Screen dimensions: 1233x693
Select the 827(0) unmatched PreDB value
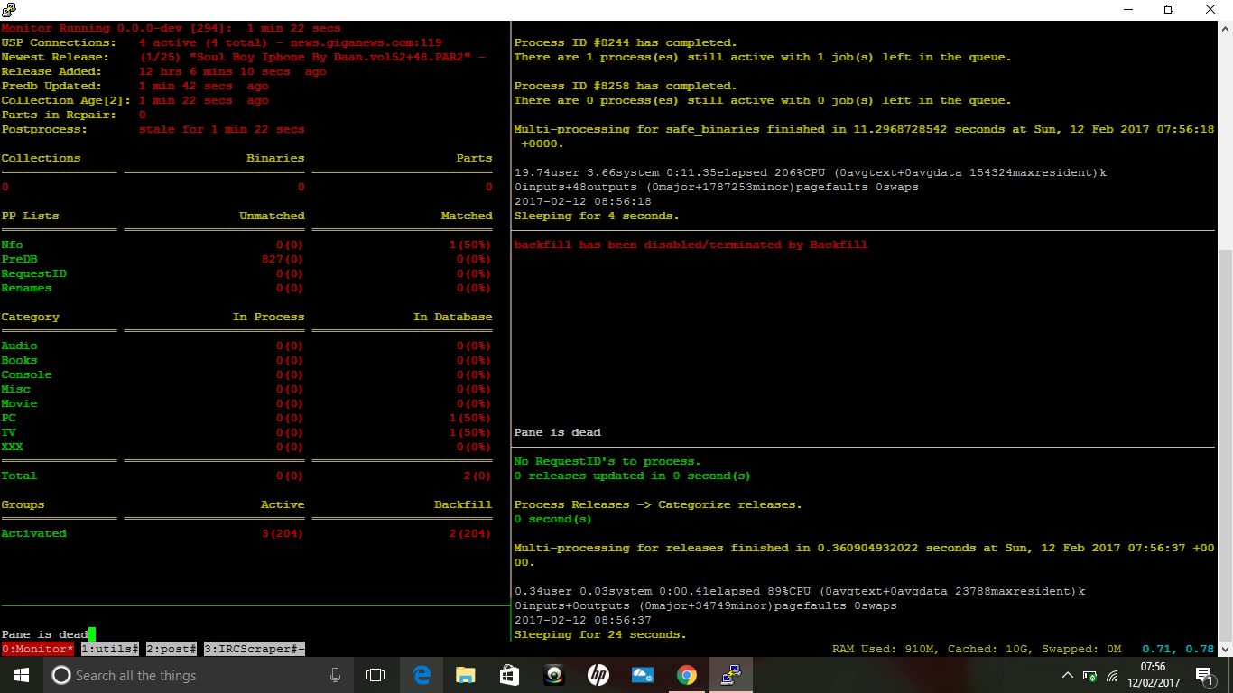pos(283,259)
